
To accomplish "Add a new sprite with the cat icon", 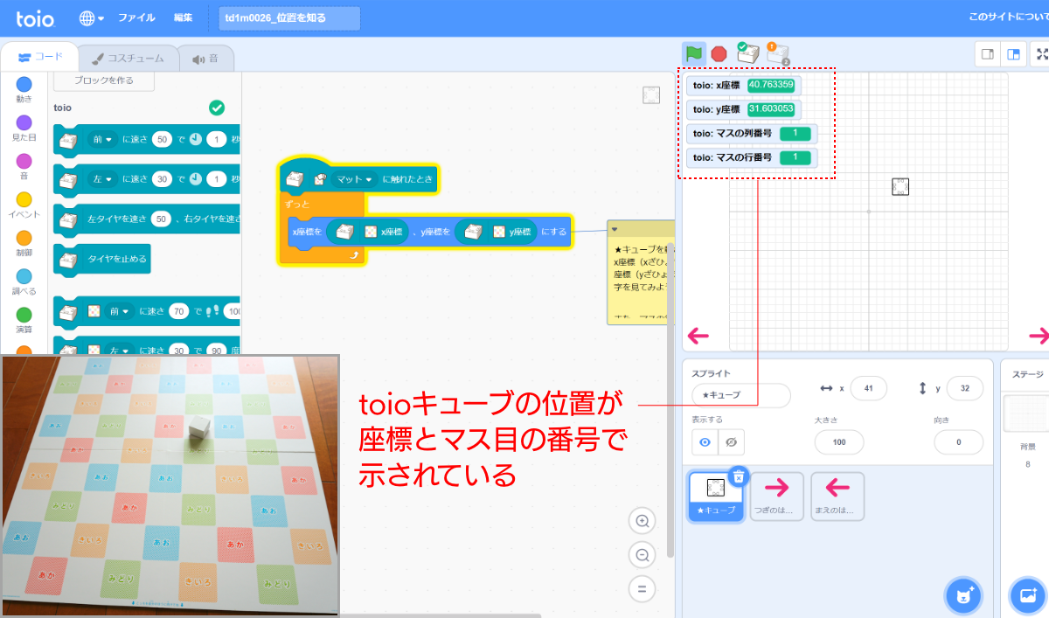I will pyautogui.click(x=963, y=595).
